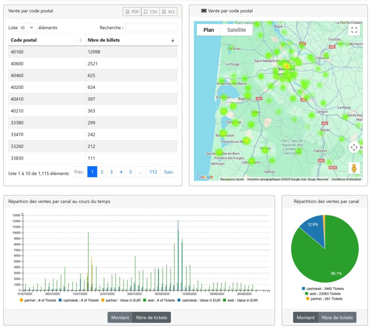Image resolution: width=371 pixels, height=330 pixels.
Task: Toggle web # of Tickets legend item
Action: pyautogui.click(x=159, y=300)
